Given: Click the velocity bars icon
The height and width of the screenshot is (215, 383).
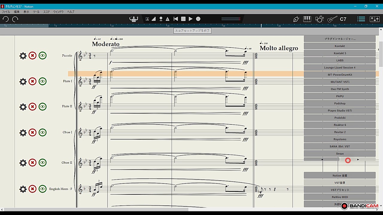Looking at the screenshot, I should point(154,19).
